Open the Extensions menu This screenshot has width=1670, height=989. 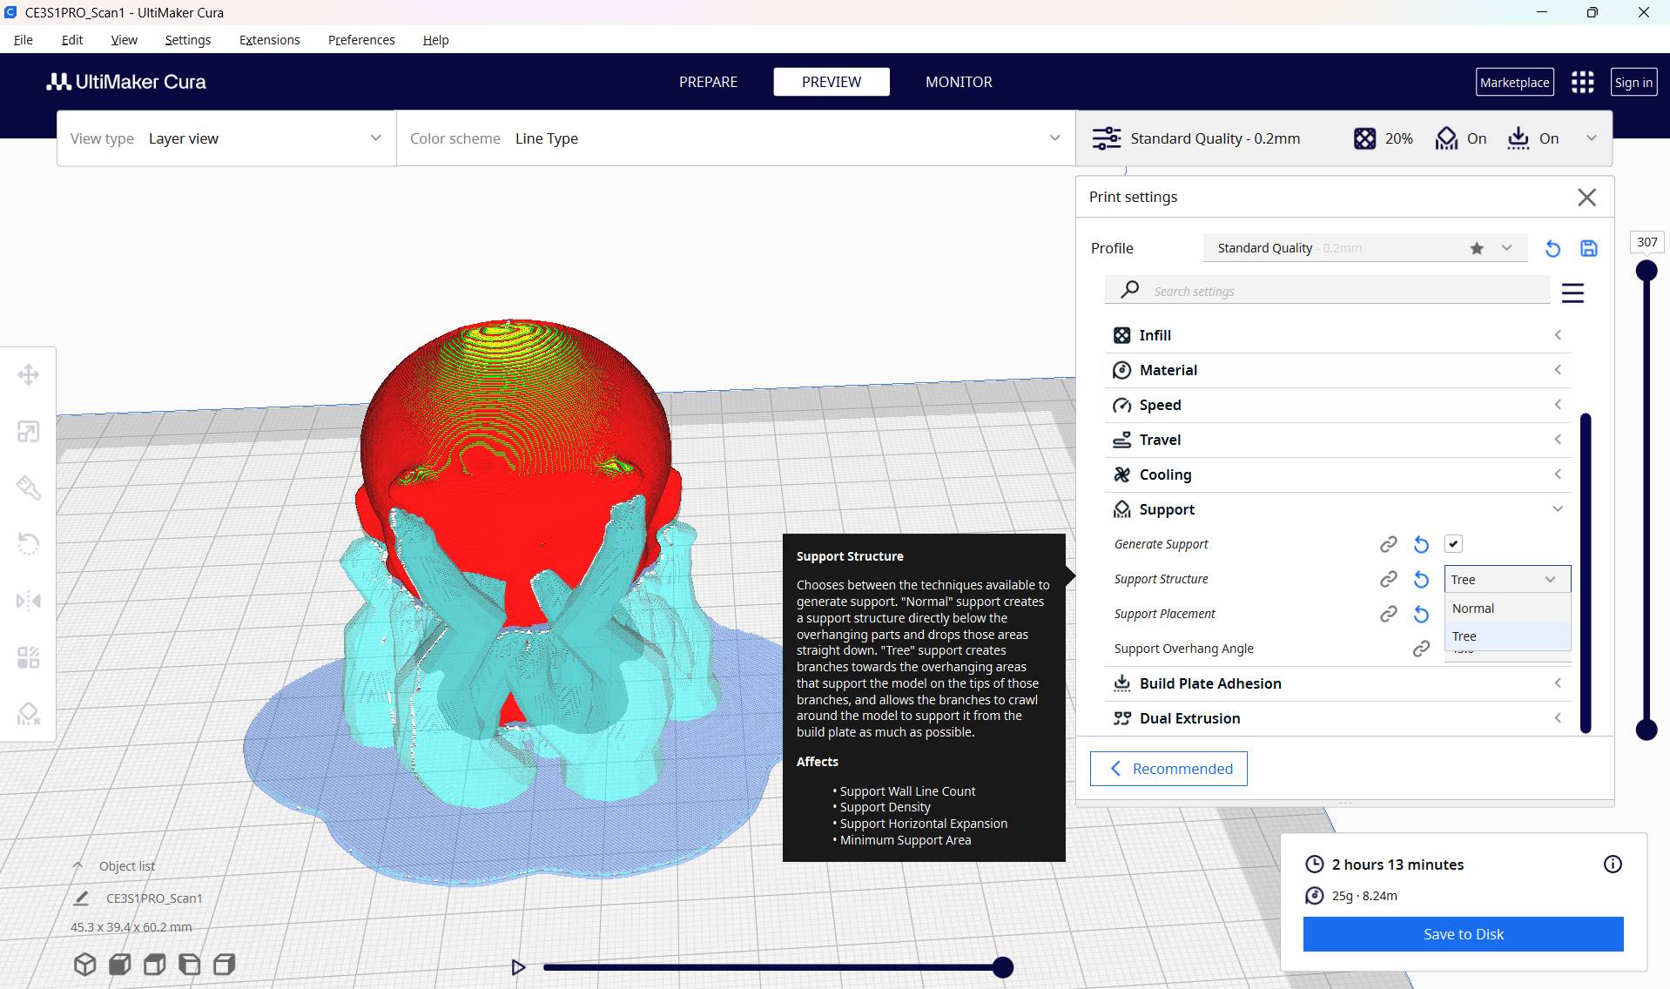pyautogui.click(x=270, y=40)
